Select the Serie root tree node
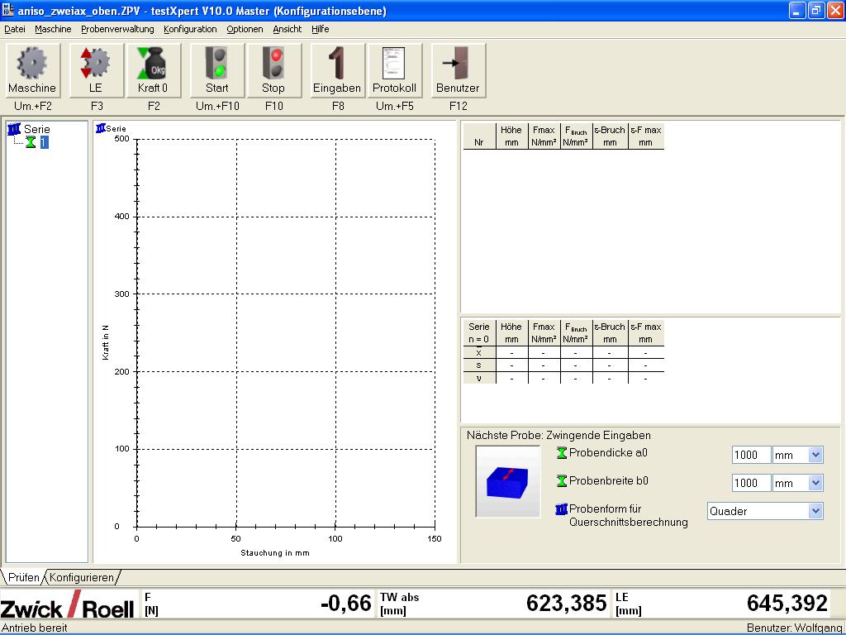This screenshot has height=635, width=846. (36, 129)
